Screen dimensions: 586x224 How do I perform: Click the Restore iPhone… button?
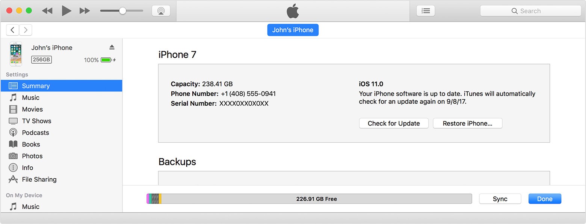[467, 123]
